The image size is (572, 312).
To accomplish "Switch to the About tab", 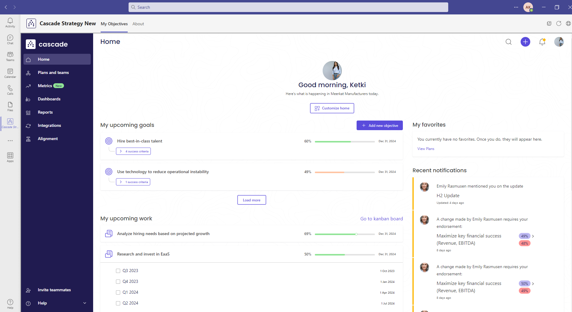I will coord(138,24).
